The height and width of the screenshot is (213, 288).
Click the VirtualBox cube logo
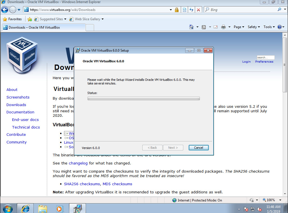pyautogui.click(x=22, y=55)
